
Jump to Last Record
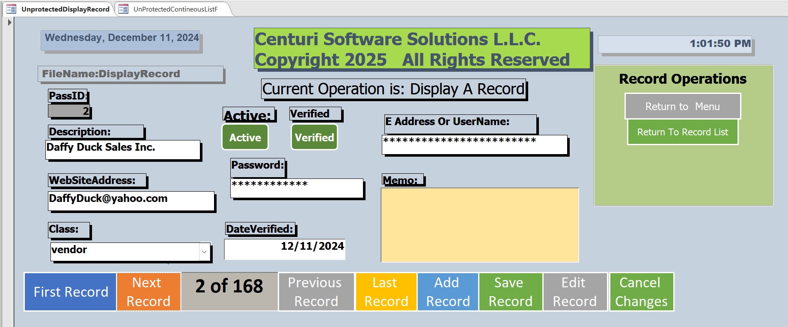386,292
